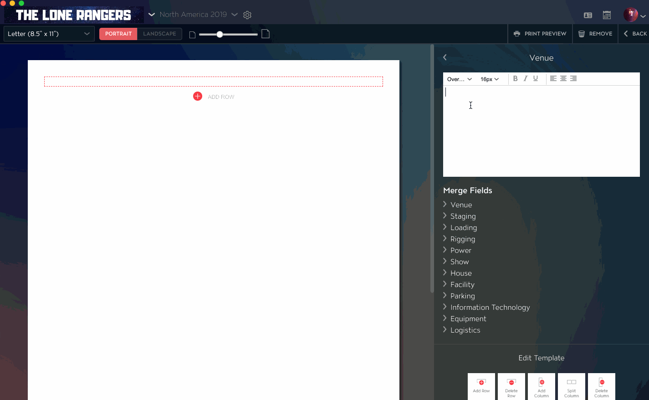
Task: Open the font style dropdown labeled Over…
Action: click(459, 79)
